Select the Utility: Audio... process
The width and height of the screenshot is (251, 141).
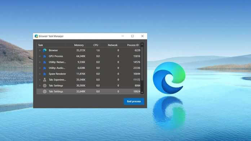[x=57, y=68]
